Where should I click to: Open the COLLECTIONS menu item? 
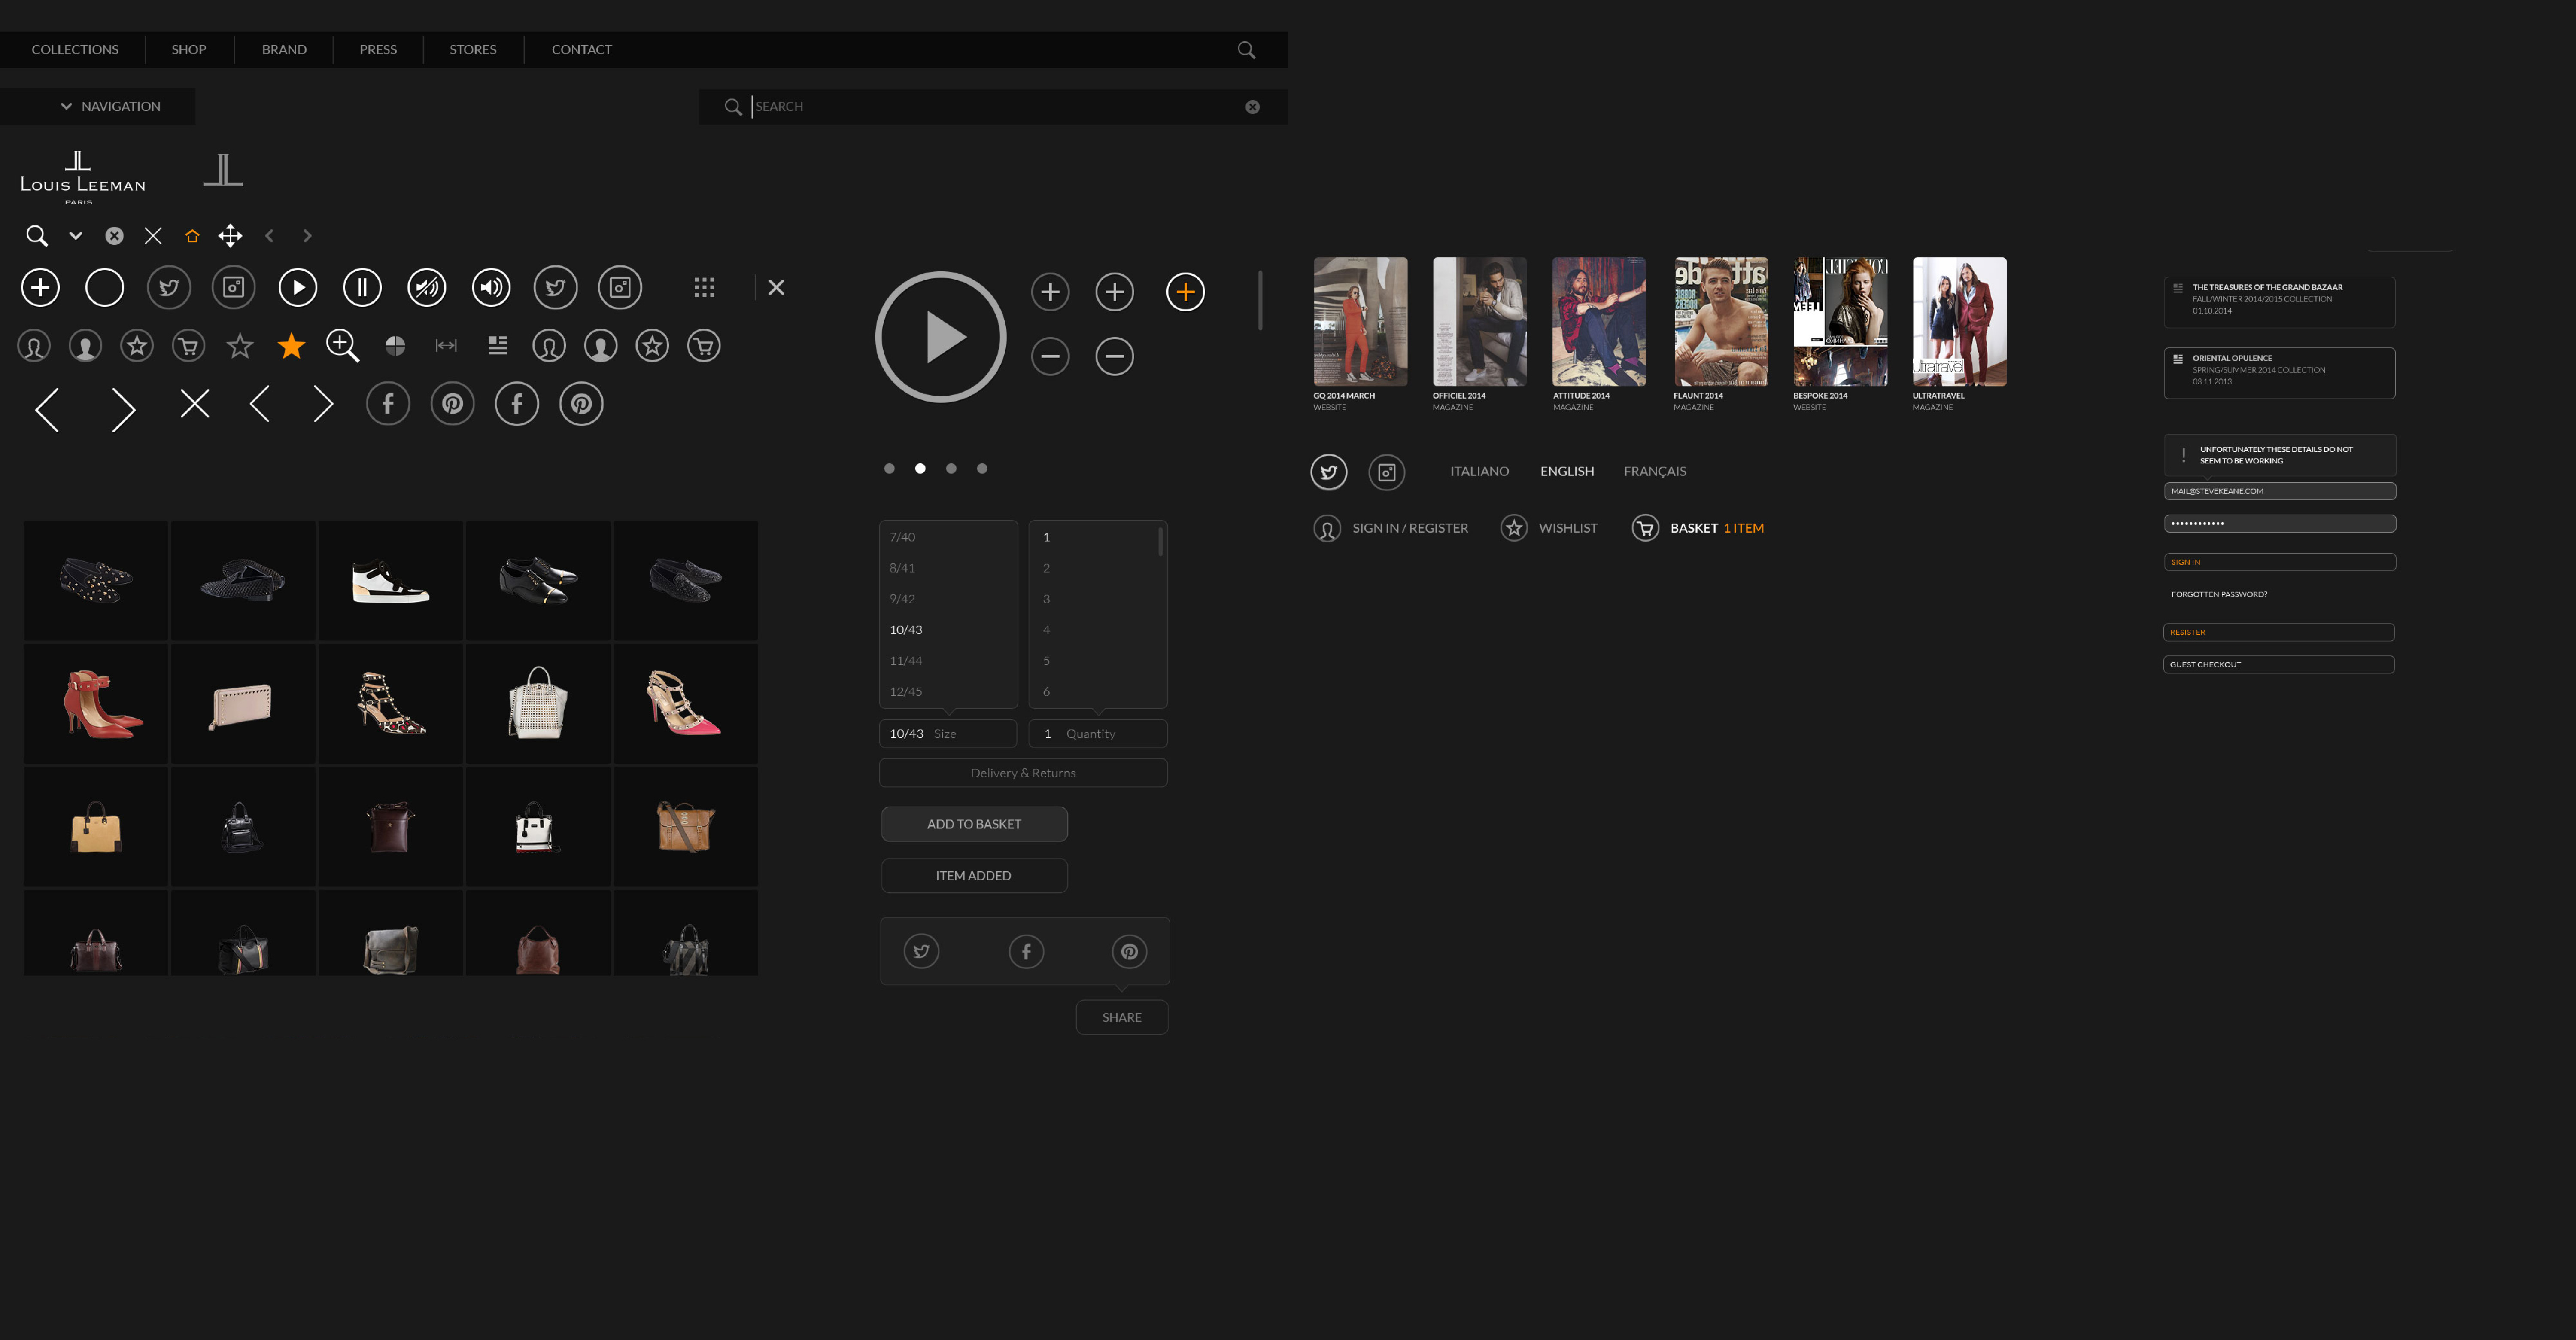pos(75,50)
